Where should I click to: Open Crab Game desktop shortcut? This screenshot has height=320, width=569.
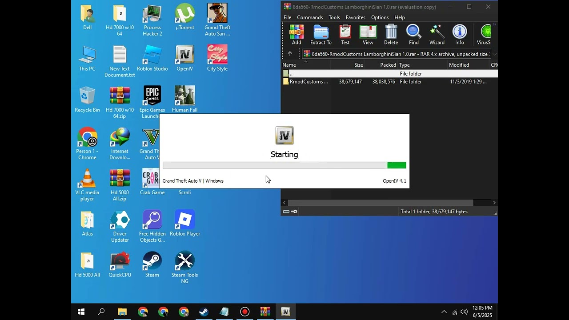coord(152,183)
